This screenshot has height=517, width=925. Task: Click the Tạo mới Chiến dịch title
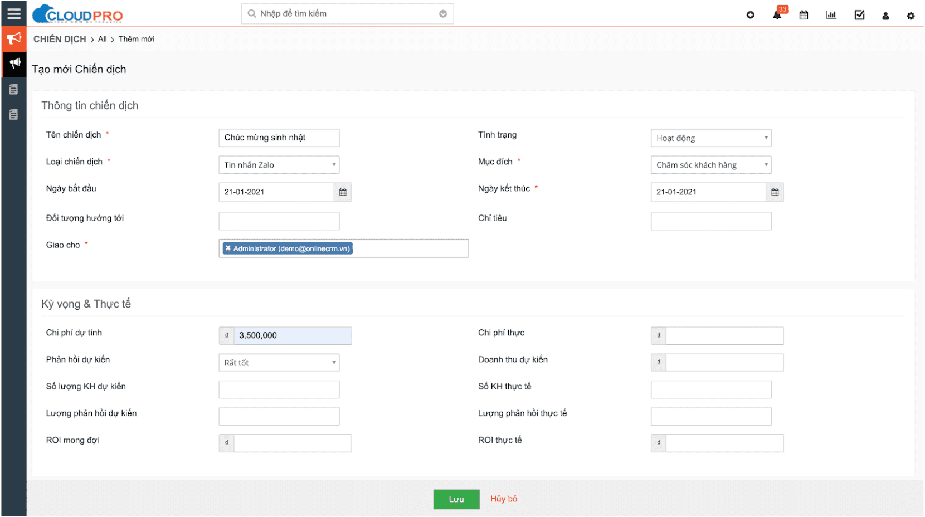[x=79, y=69]
